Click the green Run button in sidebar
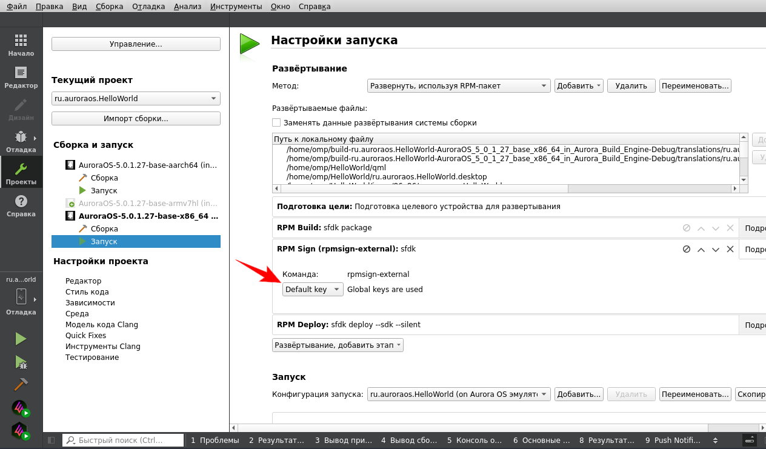The width and height of the screenshot is (766, 449). tap(21, 339)
